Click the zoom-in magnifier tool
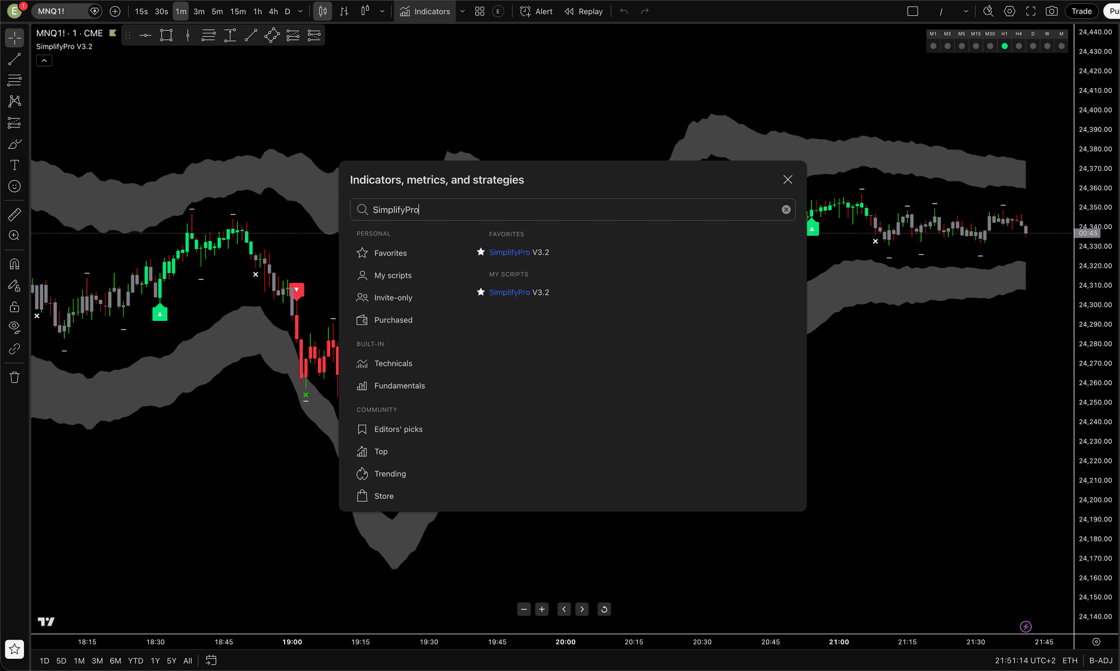Screen dimensions: 1120x671 point(14,236)
